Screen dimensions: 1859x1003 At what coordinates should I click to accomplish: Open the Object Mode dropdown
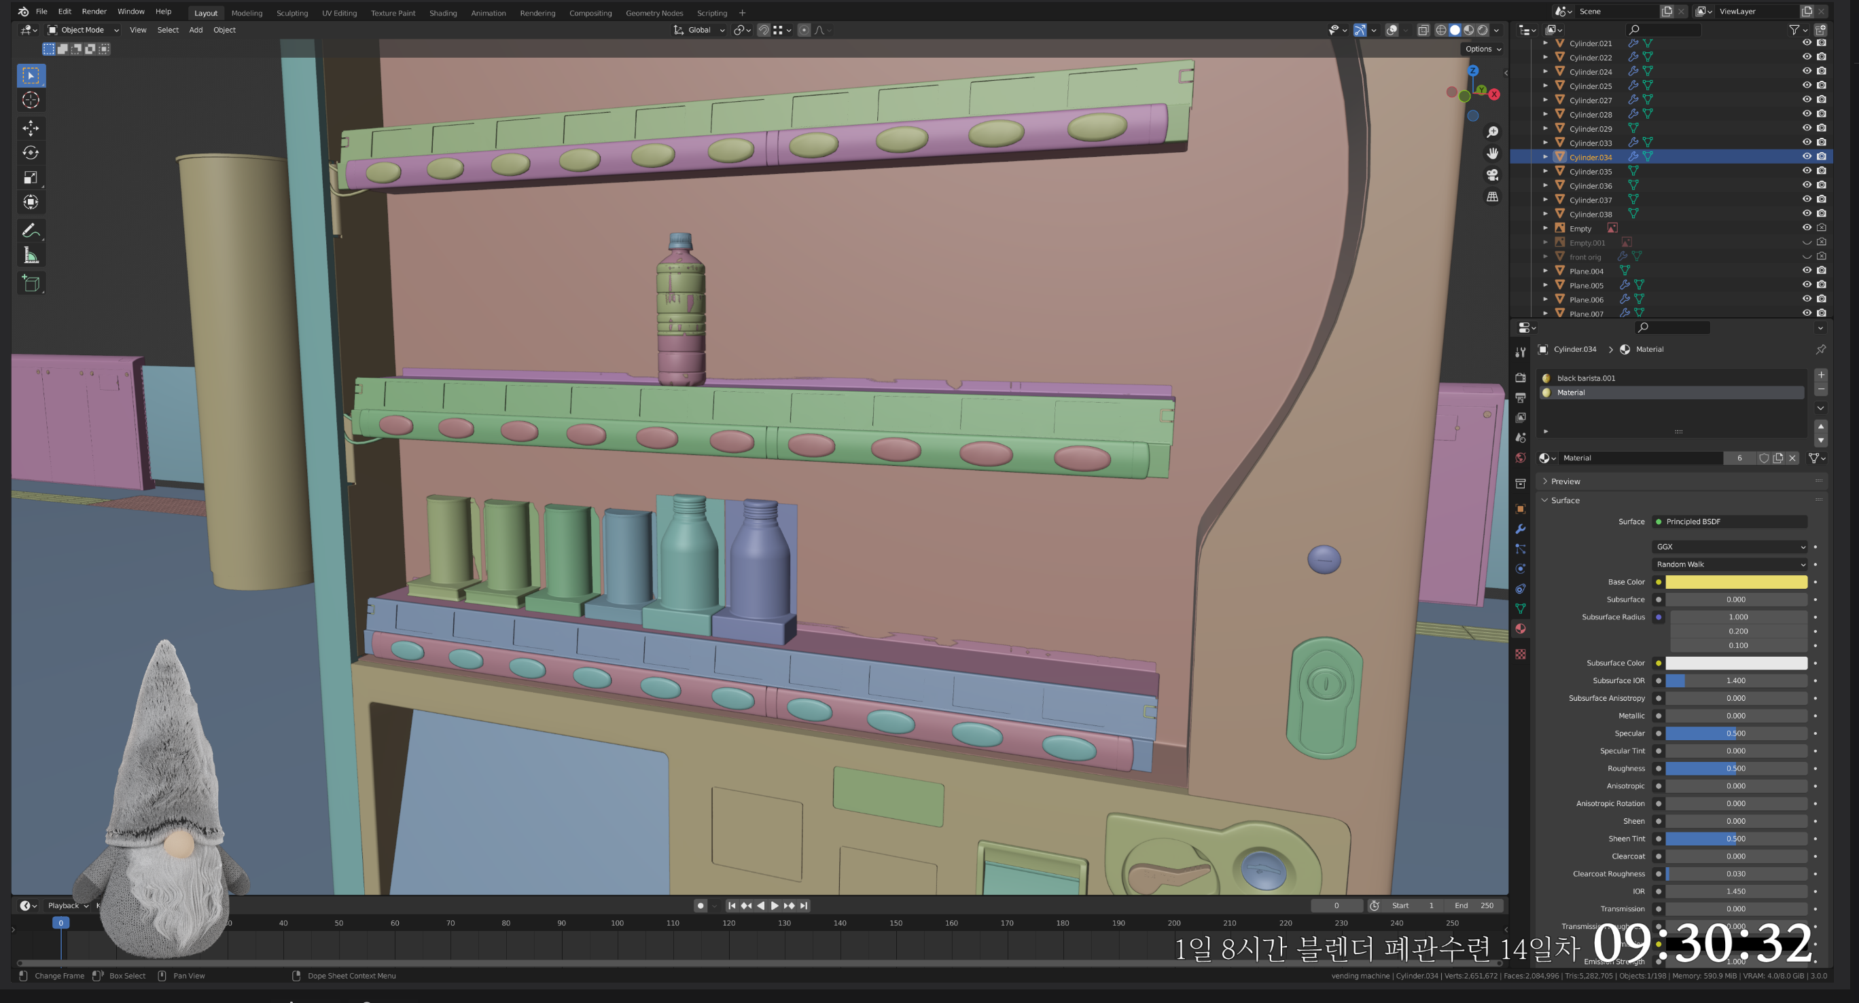82,30
